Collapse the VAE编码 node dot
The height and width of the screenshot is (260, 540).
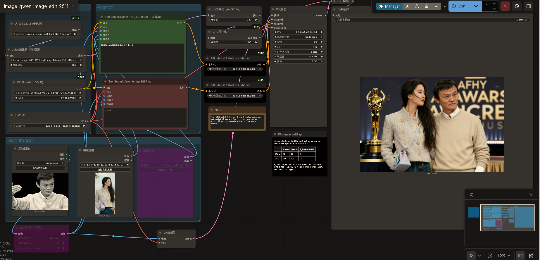click(x=161, y=233)
